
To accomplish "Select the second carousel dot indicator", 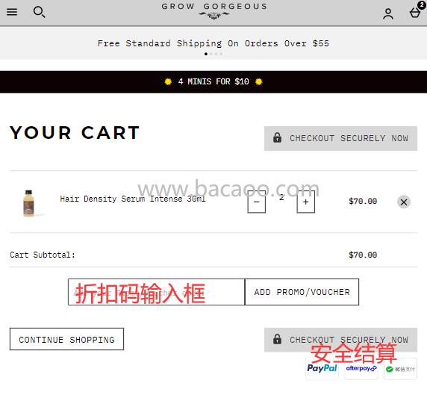I will coord(211,54).
